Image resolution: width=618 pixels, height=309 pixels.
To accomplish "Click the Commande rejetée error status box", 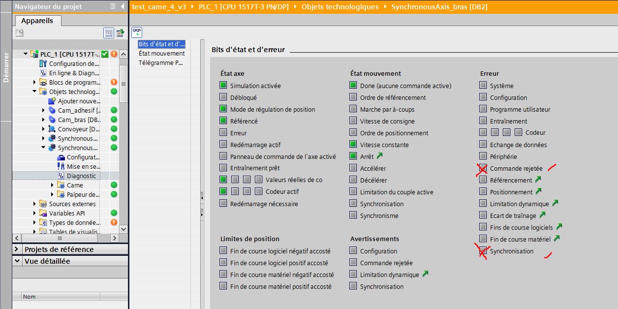I will 483,168.
